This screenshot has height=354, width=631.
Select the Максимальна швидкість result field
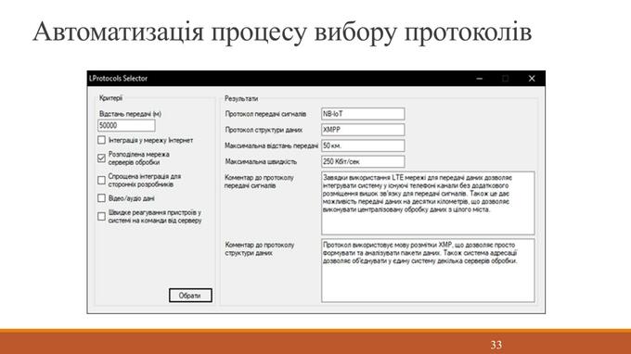(363, 161)
